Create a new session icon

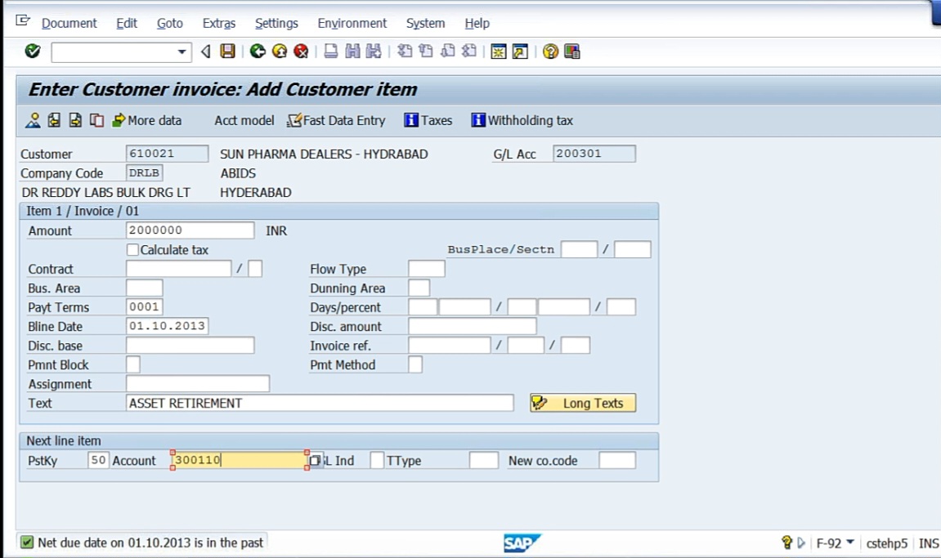498,51
